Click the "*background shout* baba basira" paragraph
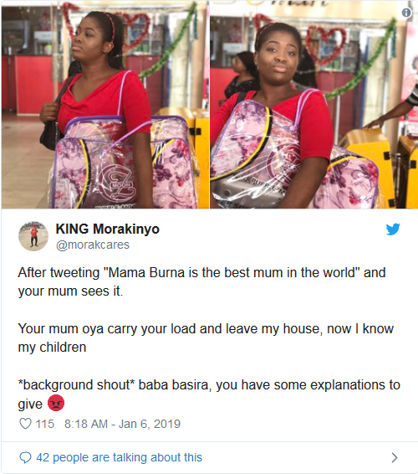Image resolution: width=418 pixels, height=474 pixels. tap(209, 394)
